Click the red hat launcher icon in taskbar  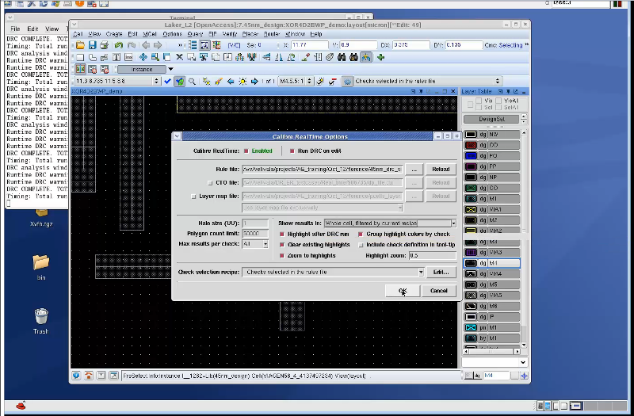[x=21, y=405]
